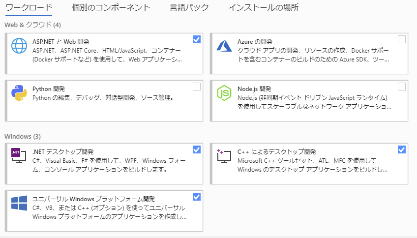
Task: Click the Web & クラウド (4) heading
Action: tap(33, 25)
